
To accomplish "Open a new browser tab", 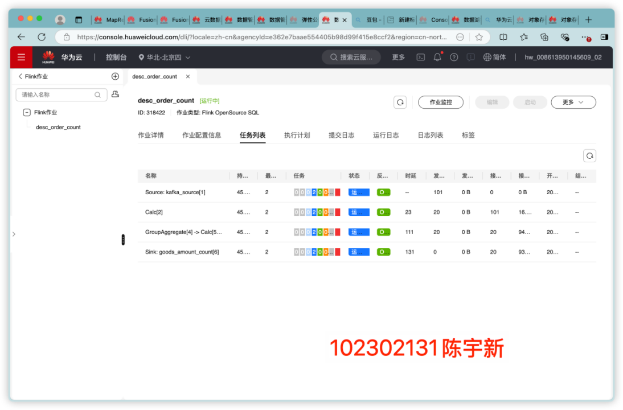I will point(588,19).
